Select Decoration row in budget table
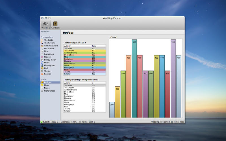Screen dimensions: 226x141 pos(84,55)
